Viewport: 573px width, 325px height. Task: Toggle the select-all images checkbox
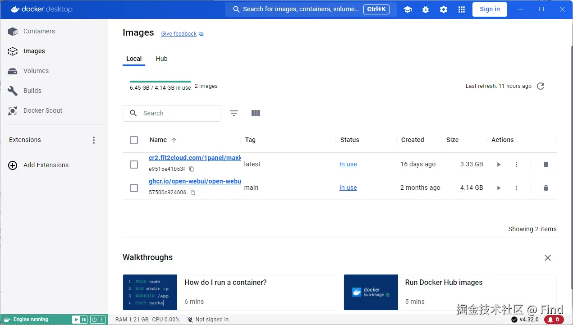(x=134, y=140)
